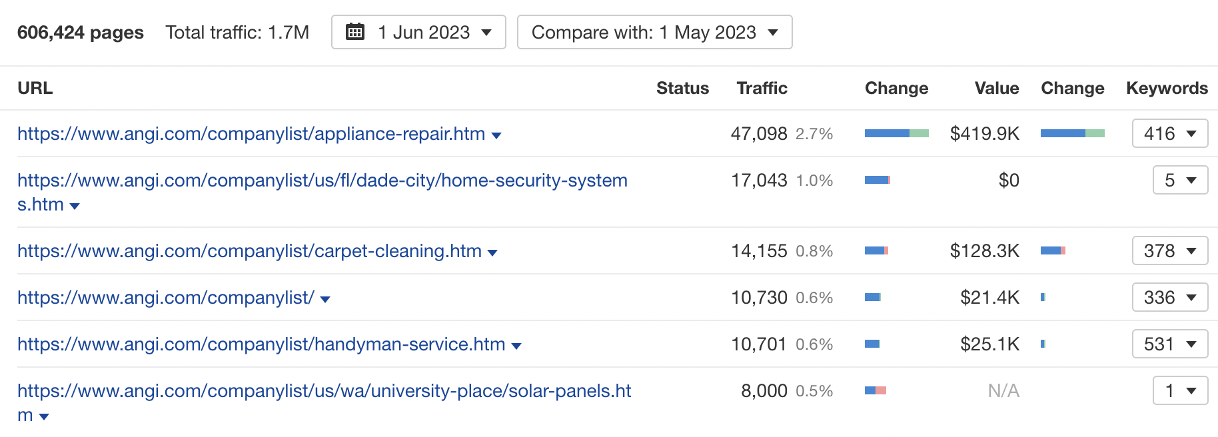Viewport: 1218px width, 437px height.
Task: Expand the 416 keywords dropdown
Action: [1169, 133]
